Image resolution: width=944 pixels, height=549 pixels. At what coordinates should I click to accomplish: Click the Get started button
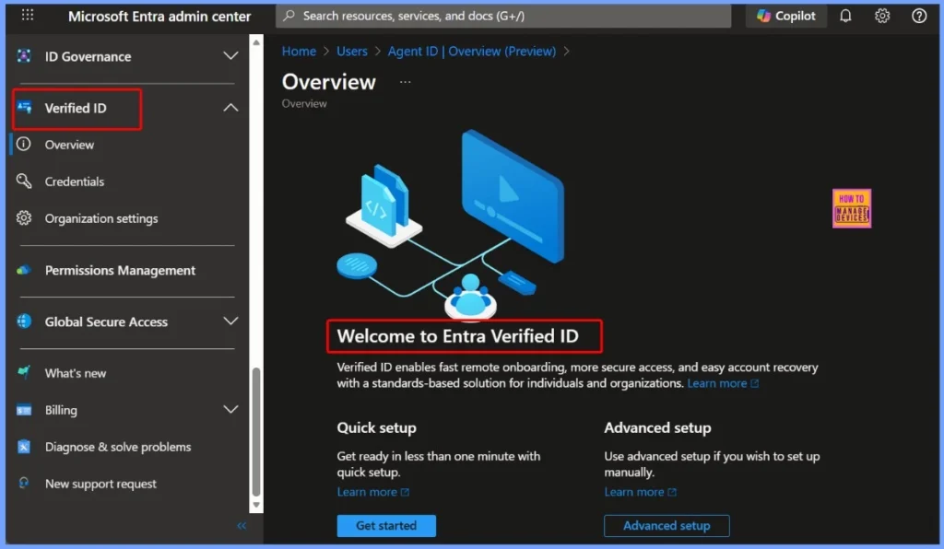tap(386, 525)
